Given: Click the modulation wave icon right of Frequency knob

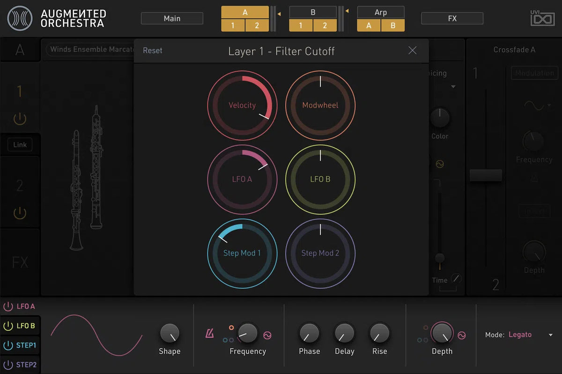Looking at the screenshot, I should click(x=267, y=335).
